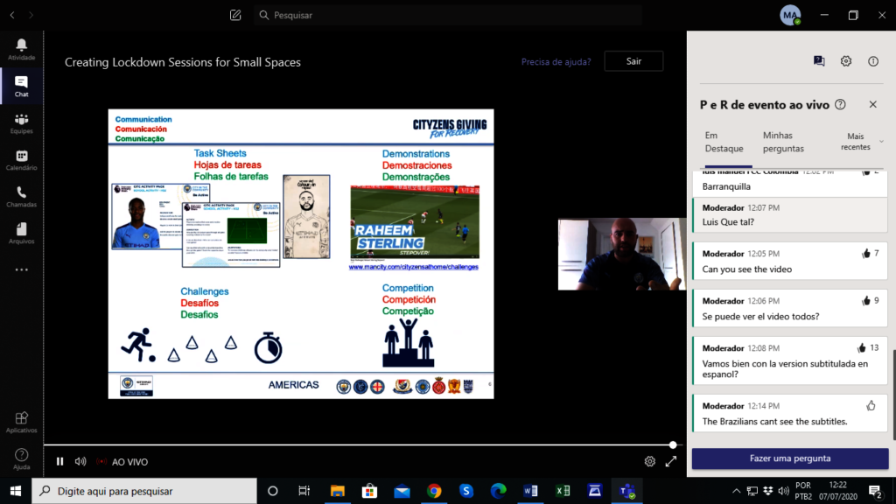Open Calendário in the sidebar
Screen dimensions: 896x504
point(21,159)
